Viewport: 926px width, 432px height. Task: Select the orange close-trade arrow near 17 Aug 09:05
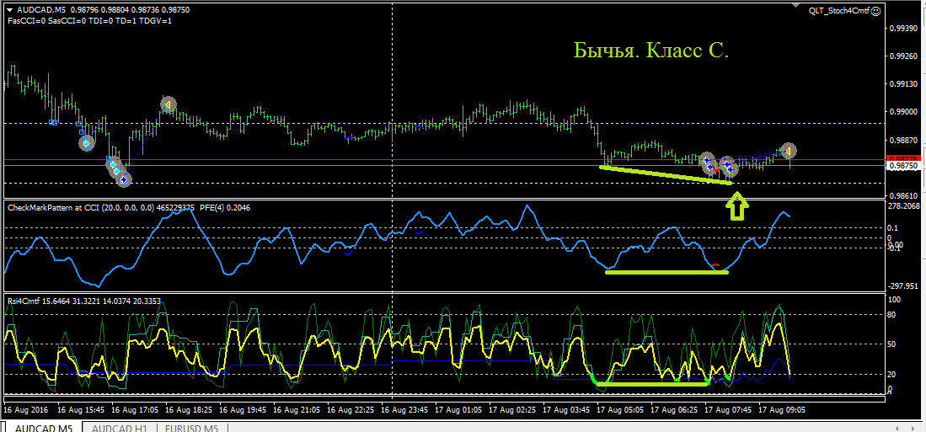pos(789,151)
